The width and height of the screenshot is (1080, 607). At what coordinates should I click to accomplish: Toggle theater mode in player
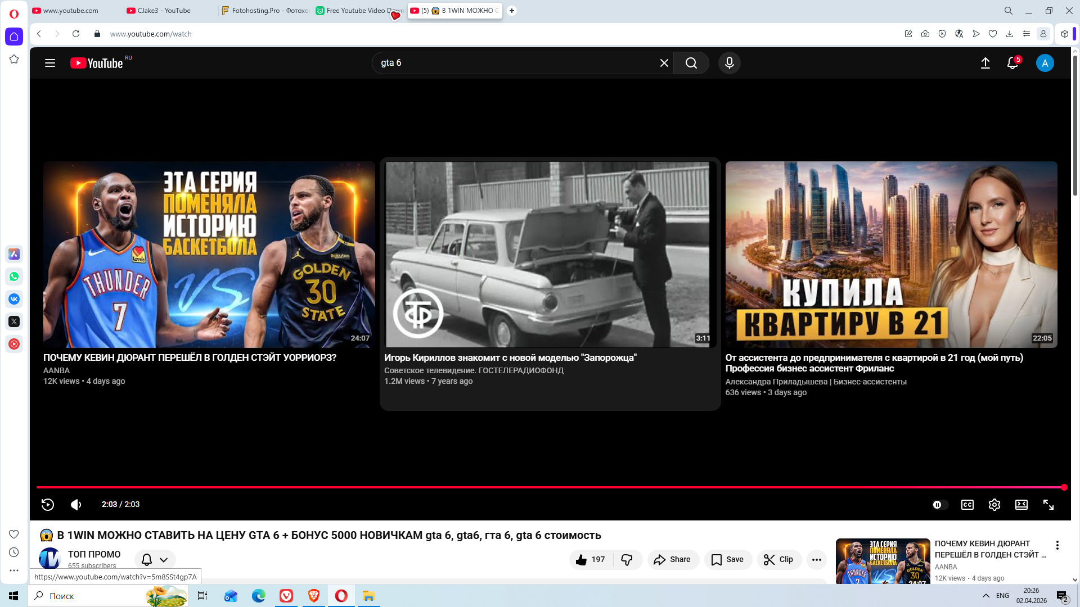pyautogui.click(x=1021, y=505)
